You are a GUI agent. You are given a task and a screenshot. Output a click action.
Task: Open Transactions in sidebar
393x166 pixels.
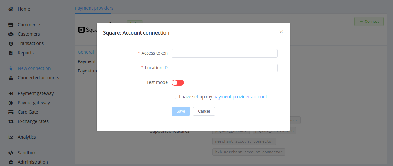pyautogui.click(x=31, y=43)
